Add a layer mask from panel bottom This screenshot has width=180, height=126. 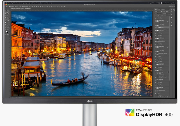[160, 97]
